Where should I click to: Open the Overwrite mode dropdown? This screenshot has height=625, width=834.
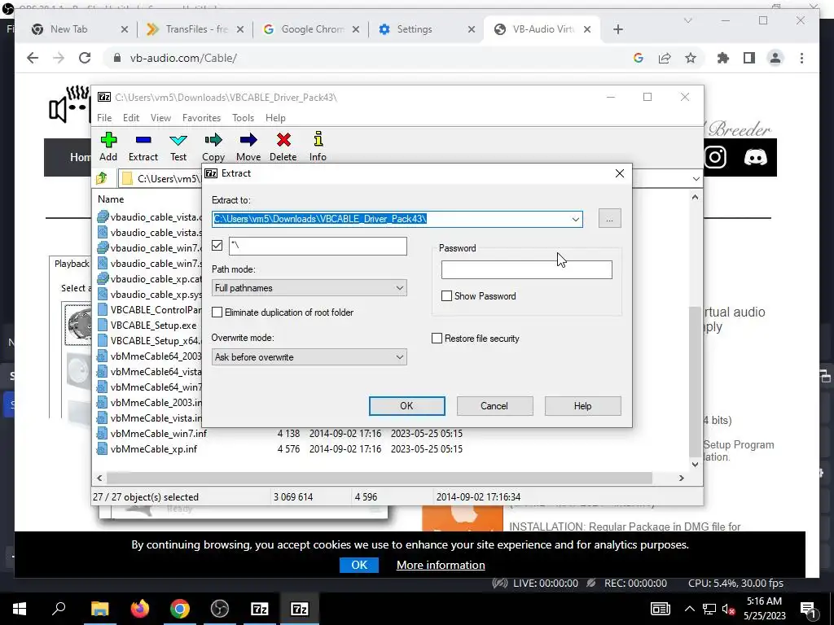(309, 356)
